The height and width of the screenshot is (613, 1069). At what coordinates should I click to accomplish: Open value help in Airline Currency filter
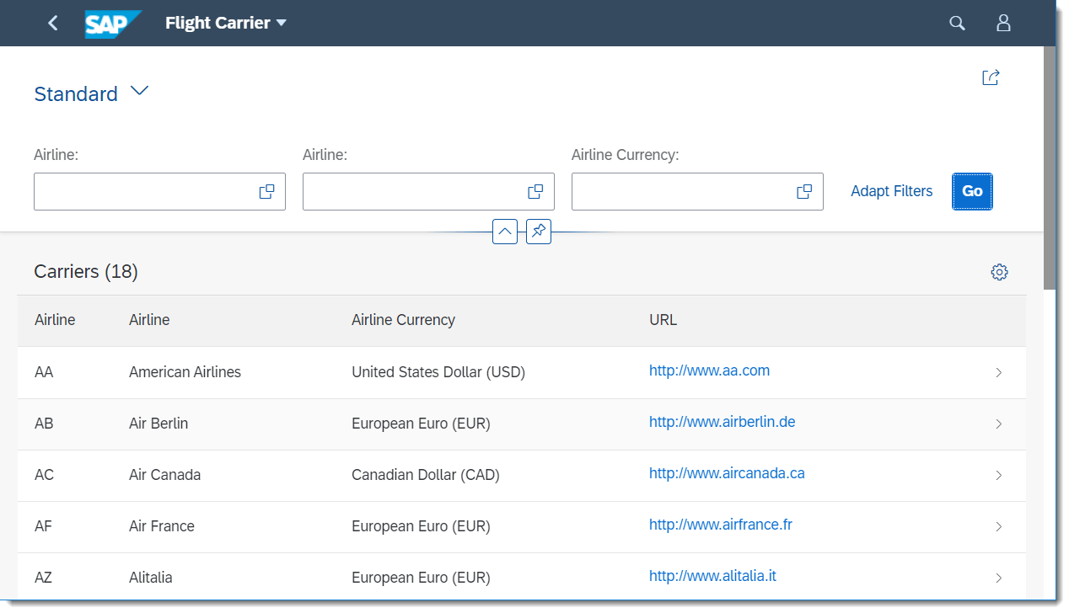804,192
